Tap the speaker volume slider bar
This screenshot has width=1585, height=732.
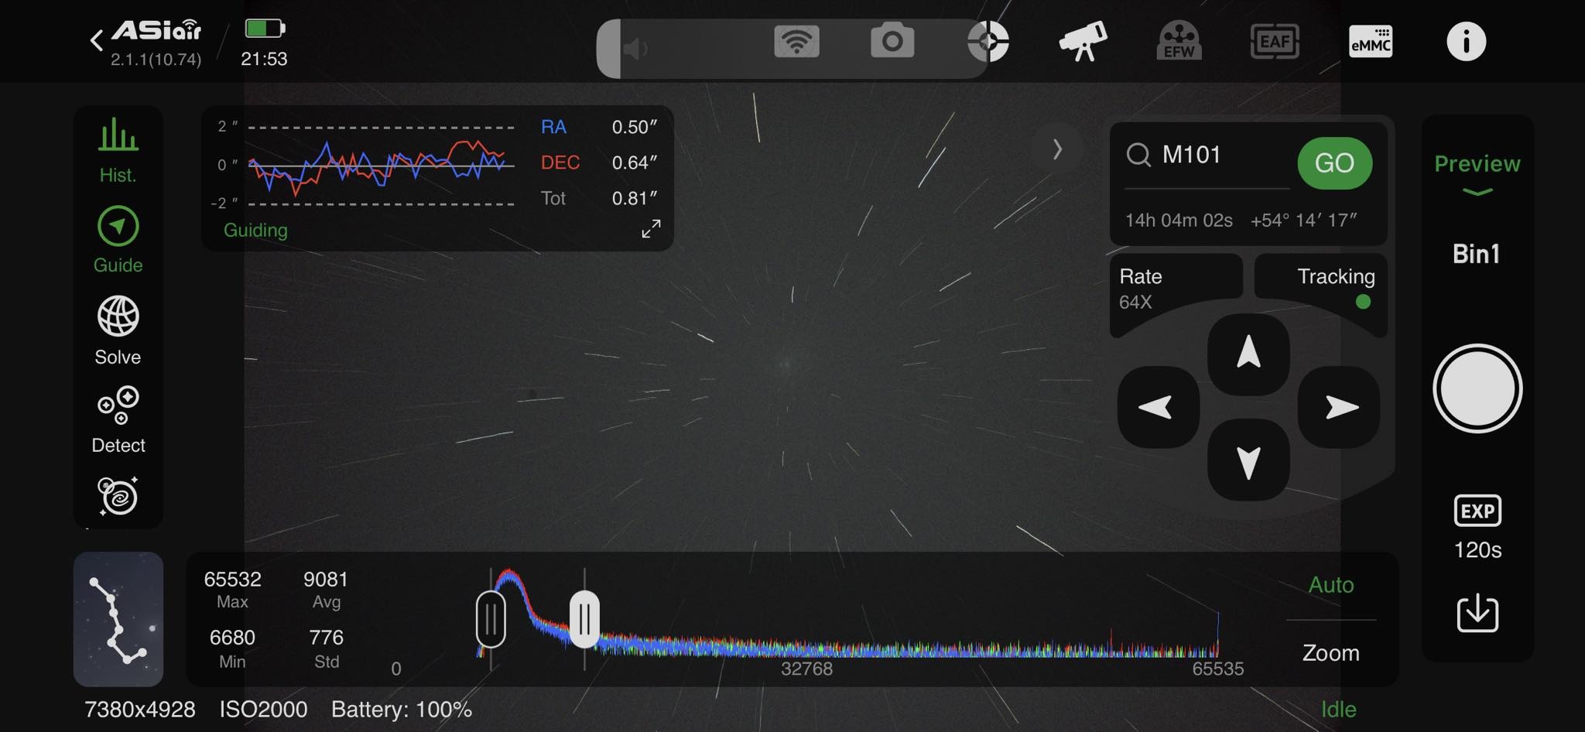tap(792, 49)
